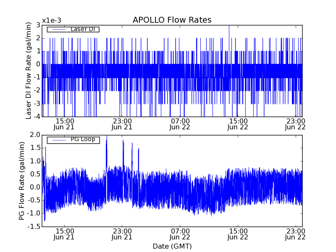
Task: Click "07:00 Jun 22" tick under PG Flow plot
Action: tap(180, 234)
